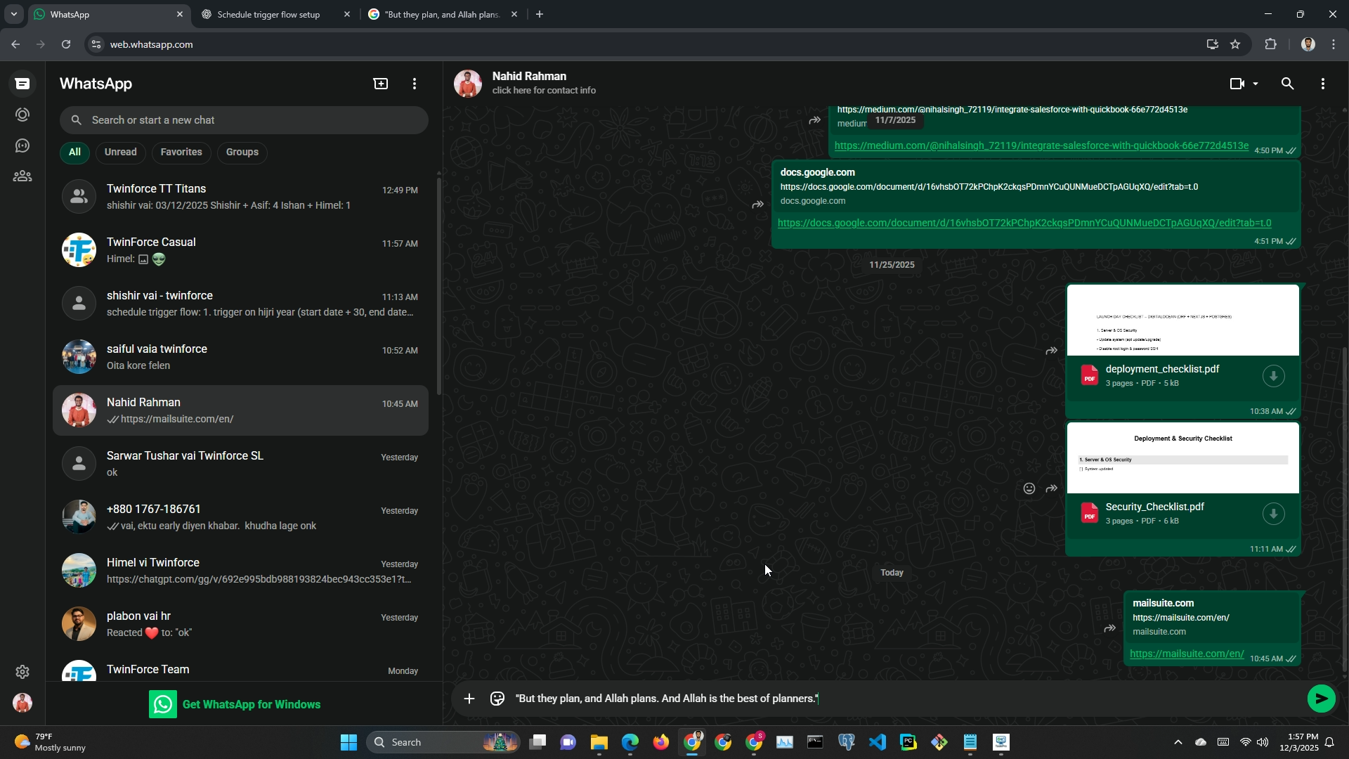Open the emoji and sticker picker
Screen dimensions: 1349x759
[x=497, y=699]
